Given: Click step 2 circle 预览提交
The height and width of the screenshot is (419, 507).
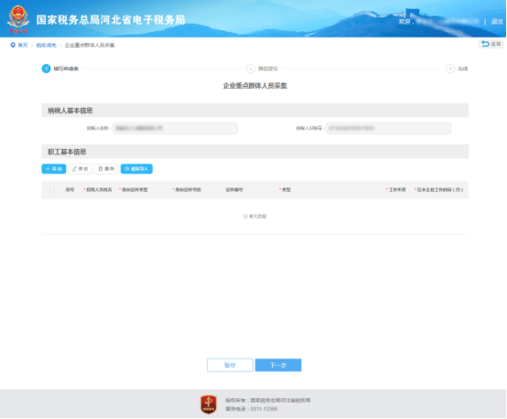Looking at the screenshot, I should tap(251, 69).
